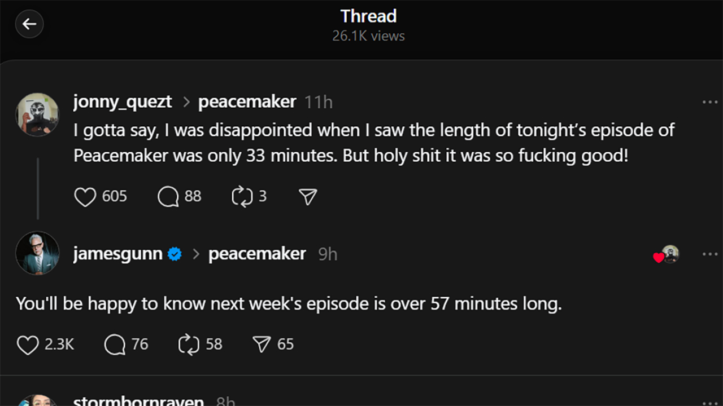The height and width of the screenshot is (406, 723).
Task: Click jonny_quezt's profile picture
Action: pyautogui.click(x=37, y=114)
